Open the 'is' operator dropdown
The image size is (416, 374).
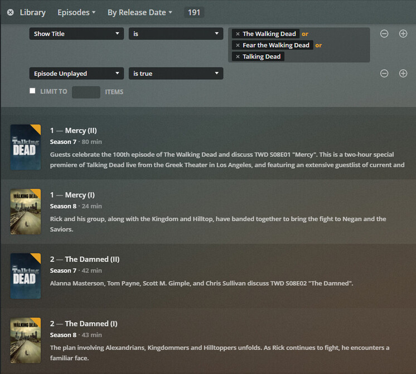(176, 33)
